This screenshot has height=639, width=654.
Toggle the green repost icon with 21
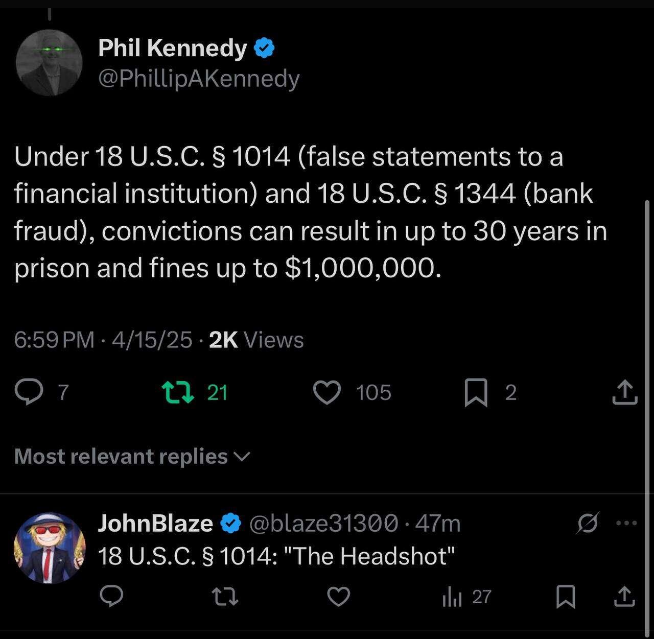(x=177, y=392)
